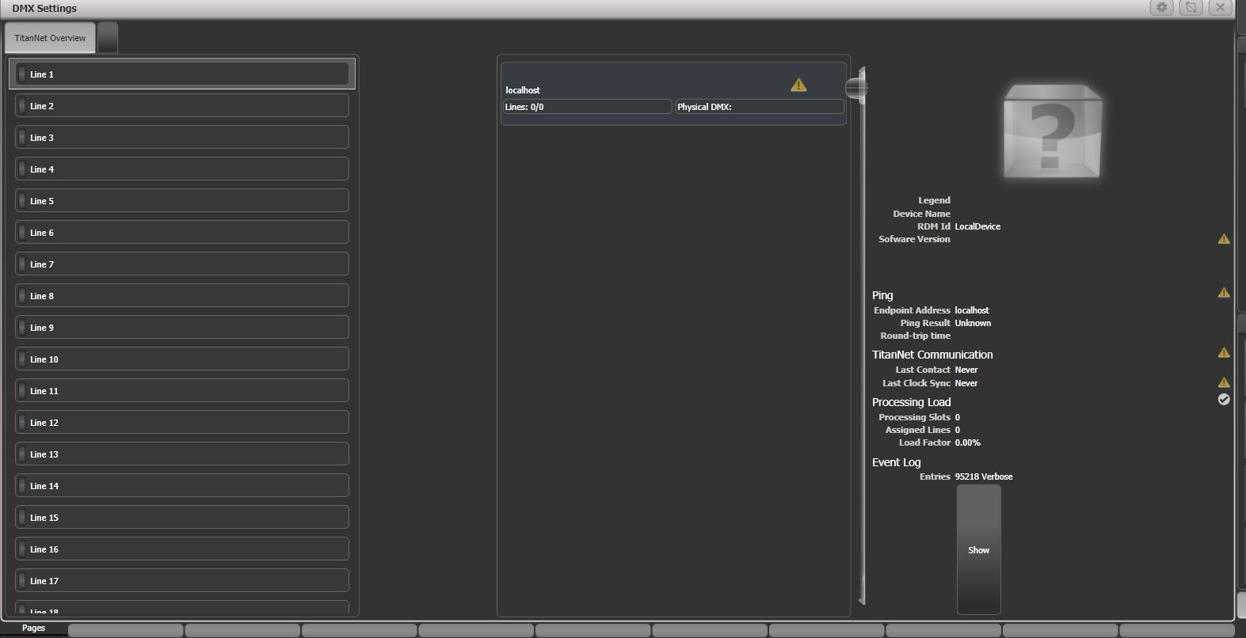Viewport: 1246px width, 638px height.
Task: Click the warning triangle on the localhost node
Action: pos(798,84)
